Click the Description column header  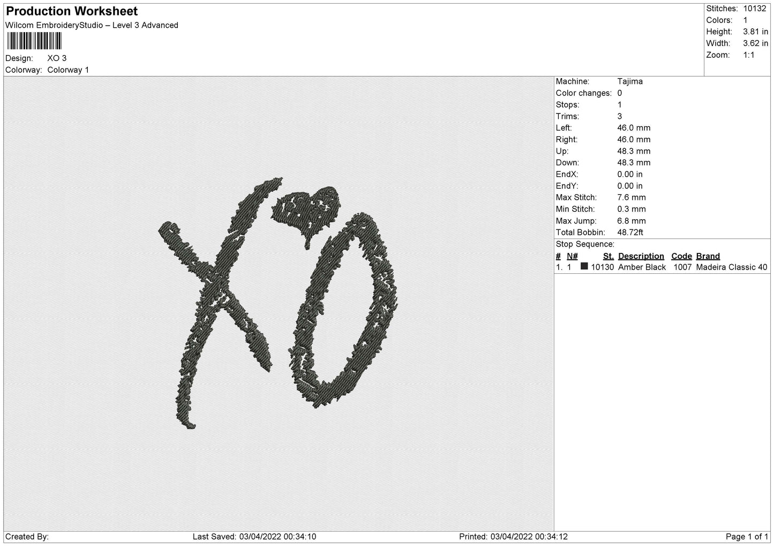(x=641, y=256)
